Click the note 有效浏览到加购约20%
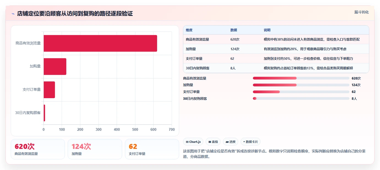Viewport: 380px width, 170px height. pos(305,49)
